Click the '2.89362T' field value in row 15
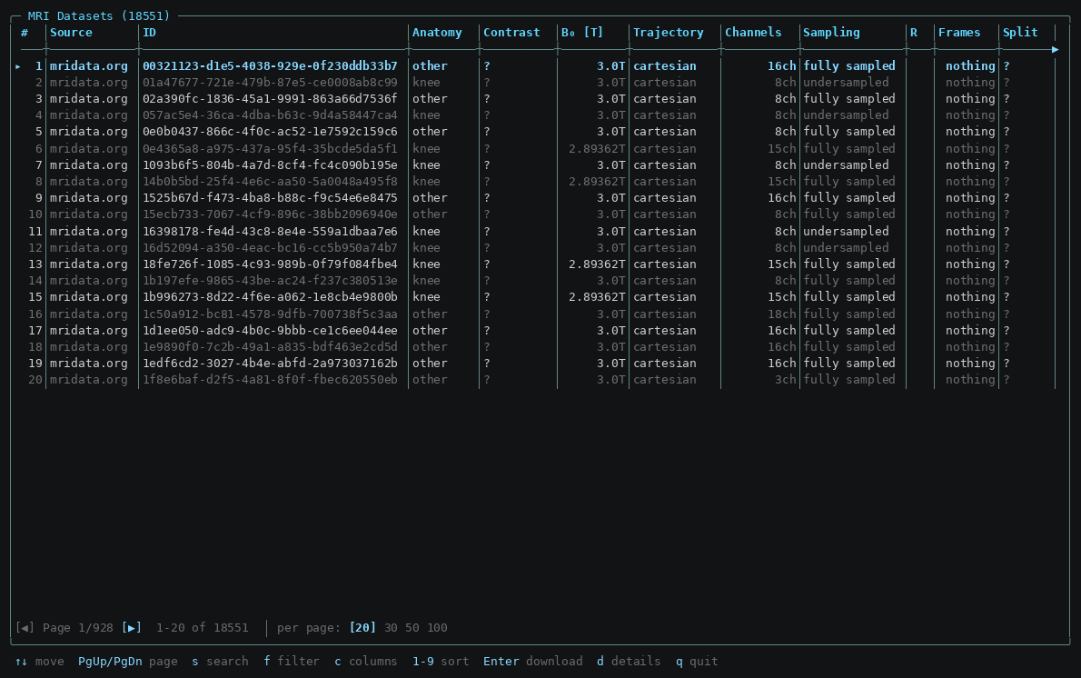 (597, 297)
